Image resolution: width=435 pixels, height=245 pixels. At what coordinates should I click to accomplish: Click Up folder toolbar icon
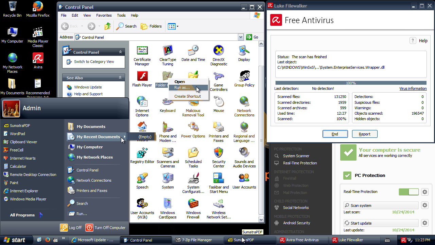point(108,26)
